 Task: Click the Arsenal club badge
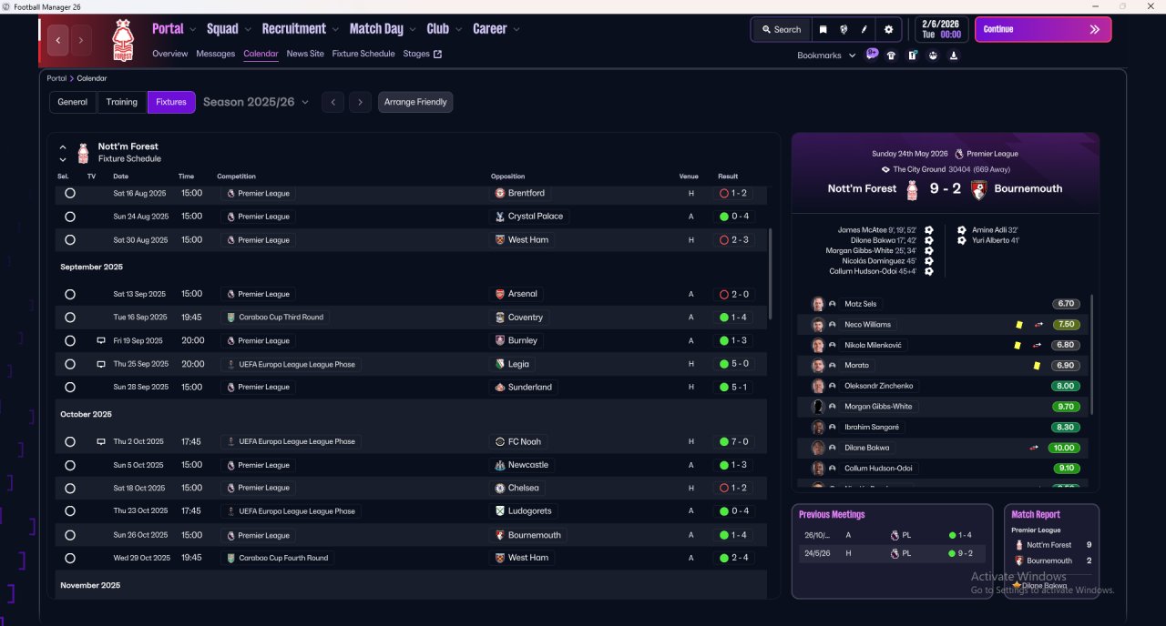tap(499, 294)
